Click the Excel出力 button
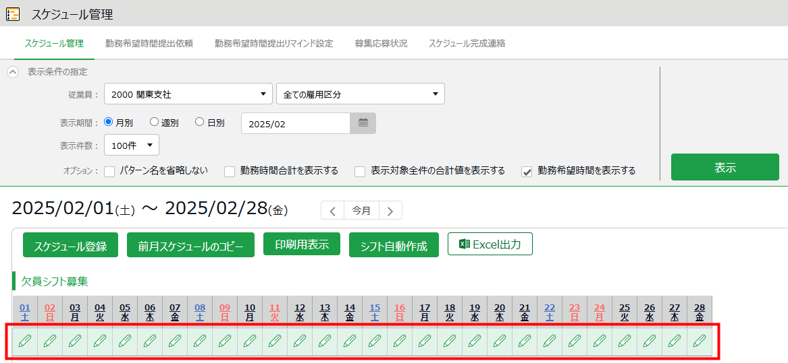 tap(490, 244)
